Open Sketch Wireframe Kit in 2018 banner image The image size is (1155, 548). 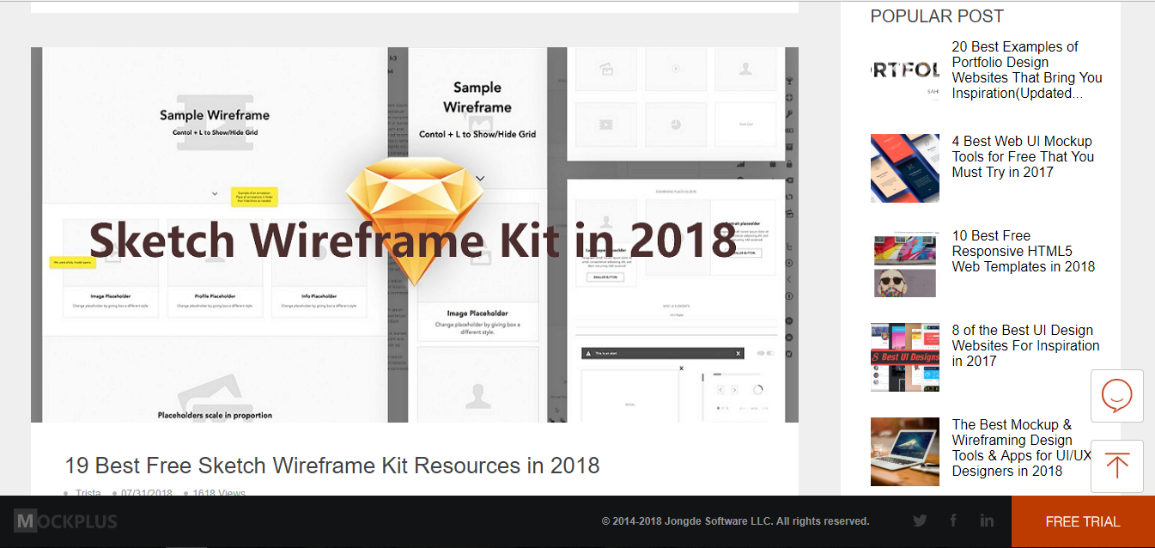(415, 234)
